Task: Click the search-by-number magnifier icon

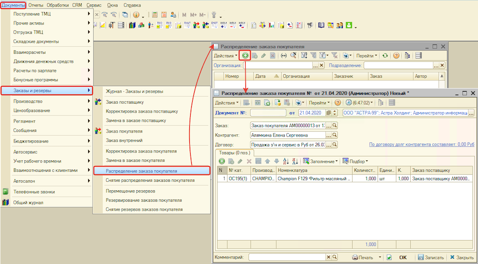Action: [293, 56]
